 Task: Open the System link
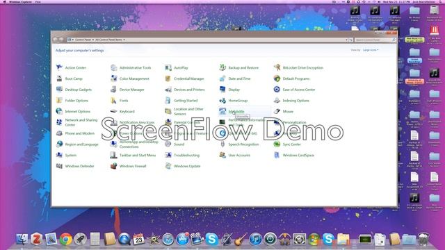[71, 156]
